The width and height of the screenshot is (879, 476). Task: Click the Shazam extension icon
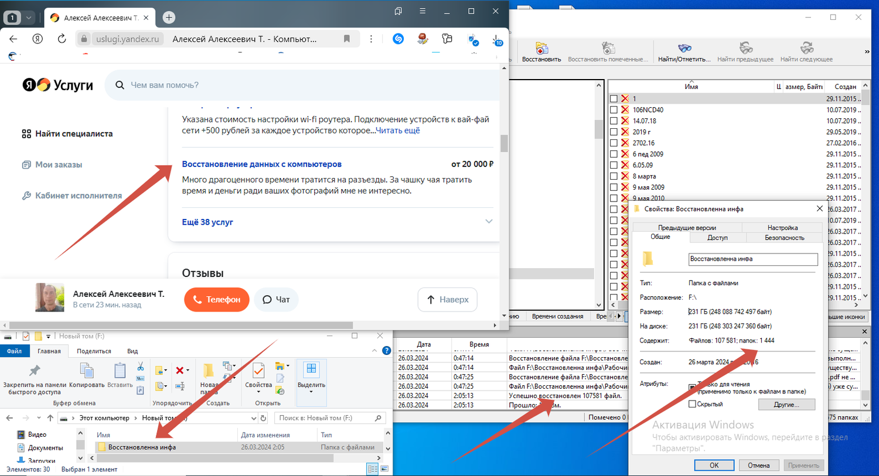(398, 39)
